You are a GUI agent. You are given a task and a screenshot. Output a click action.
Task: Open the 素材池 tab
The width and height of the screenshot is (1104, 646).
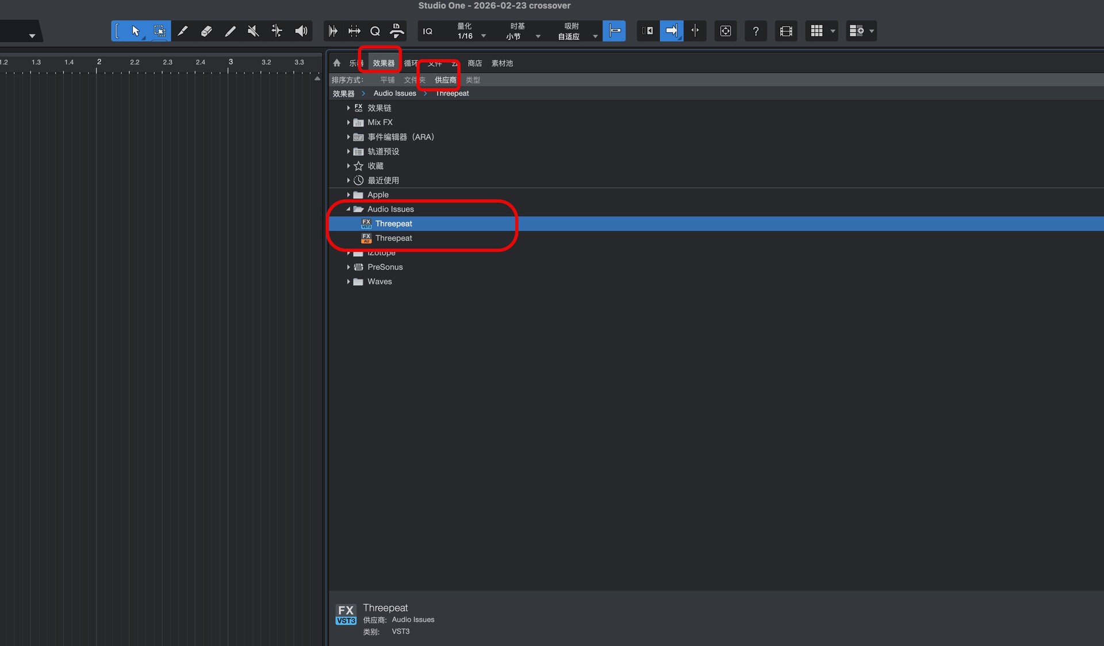tap(502, 63)
